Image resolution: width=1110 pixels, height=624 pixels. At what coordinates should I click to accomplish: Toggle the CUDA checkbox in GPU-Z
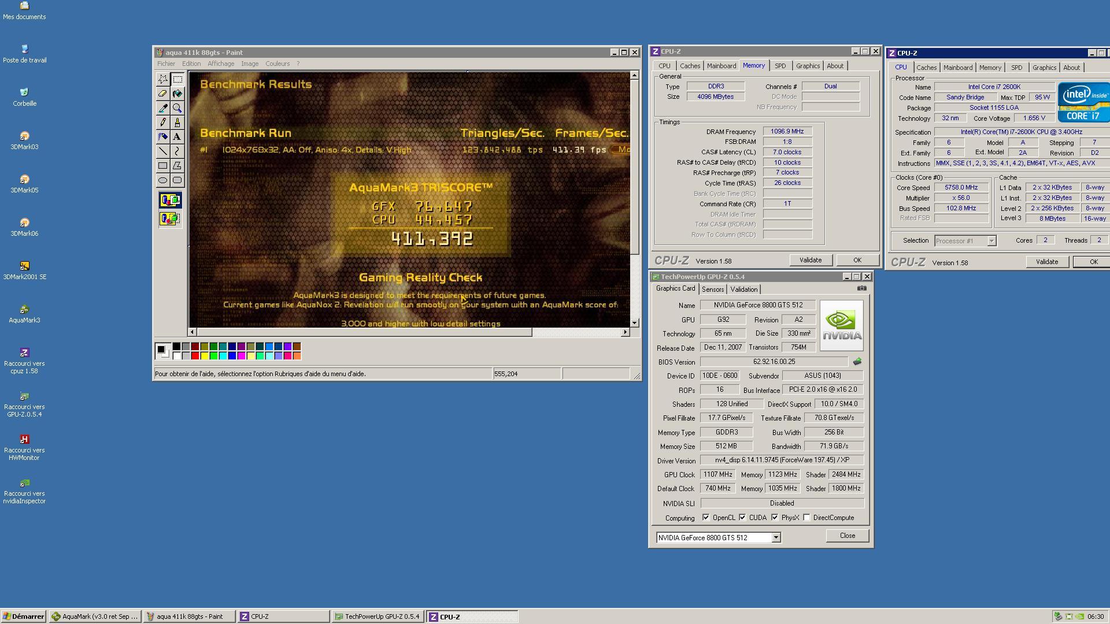[x=742, y=518]
